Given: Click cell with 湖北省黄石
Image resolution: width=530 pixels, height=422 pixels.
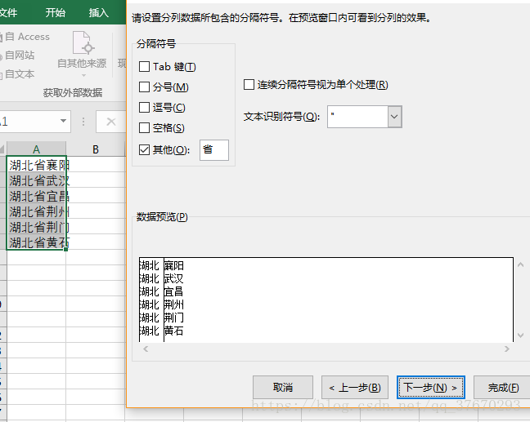Looking at the screenshot, I should point(36,242).
